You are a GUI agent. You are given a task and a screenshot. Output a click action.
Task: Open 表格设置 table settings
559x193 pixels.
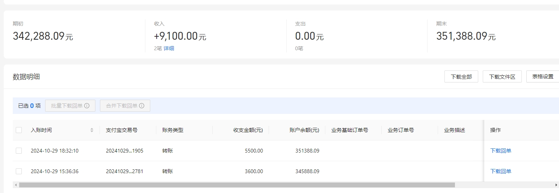[542, 76]
